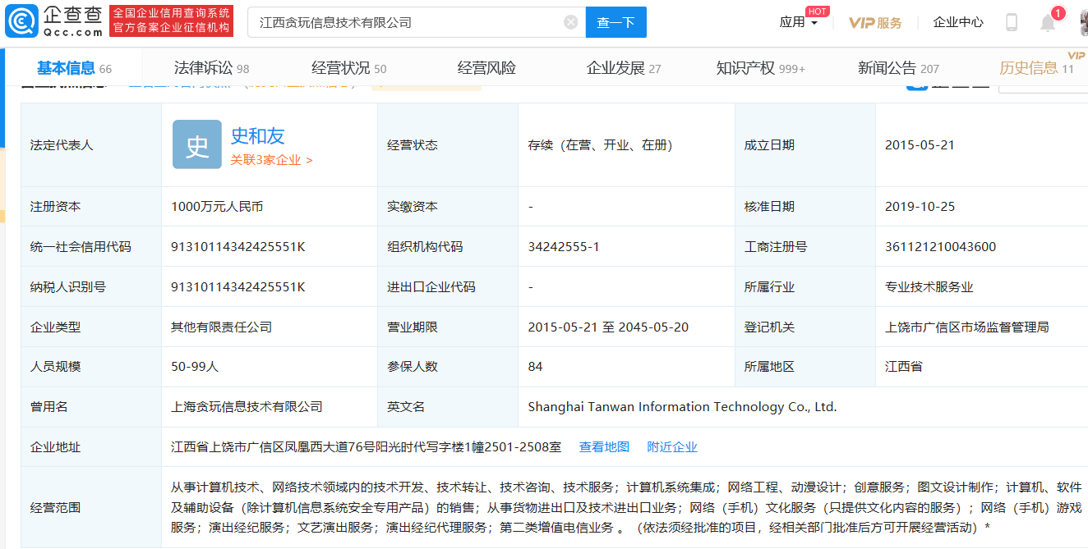Switch to the 法律诉讼 tab

tap(211, 68)
